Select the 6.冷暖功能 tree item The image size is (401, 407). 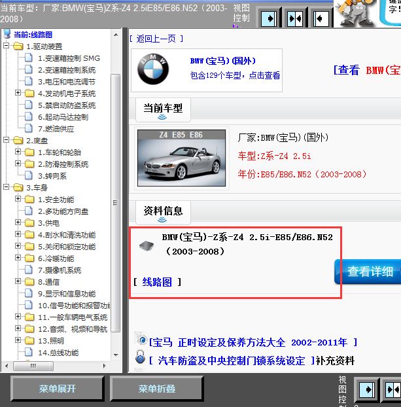click(56, 258)
